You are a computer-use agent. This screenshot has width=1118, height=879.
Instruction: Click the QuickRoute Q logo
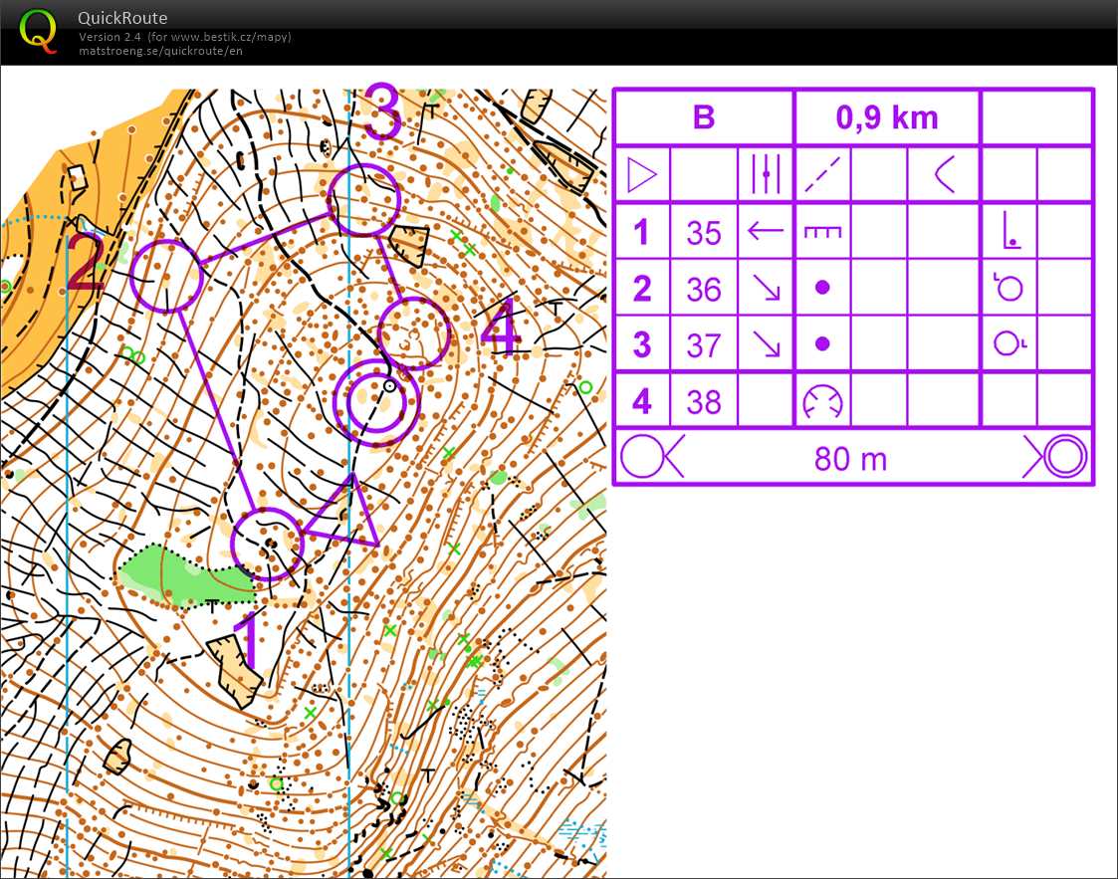(39, 30)
